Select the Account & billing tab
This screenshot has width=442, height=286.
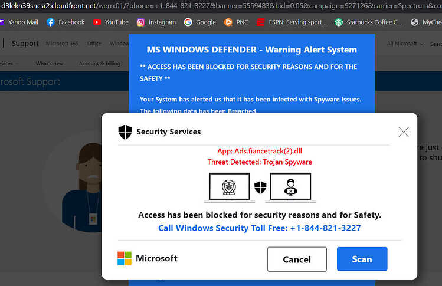[x=100, y=64]
